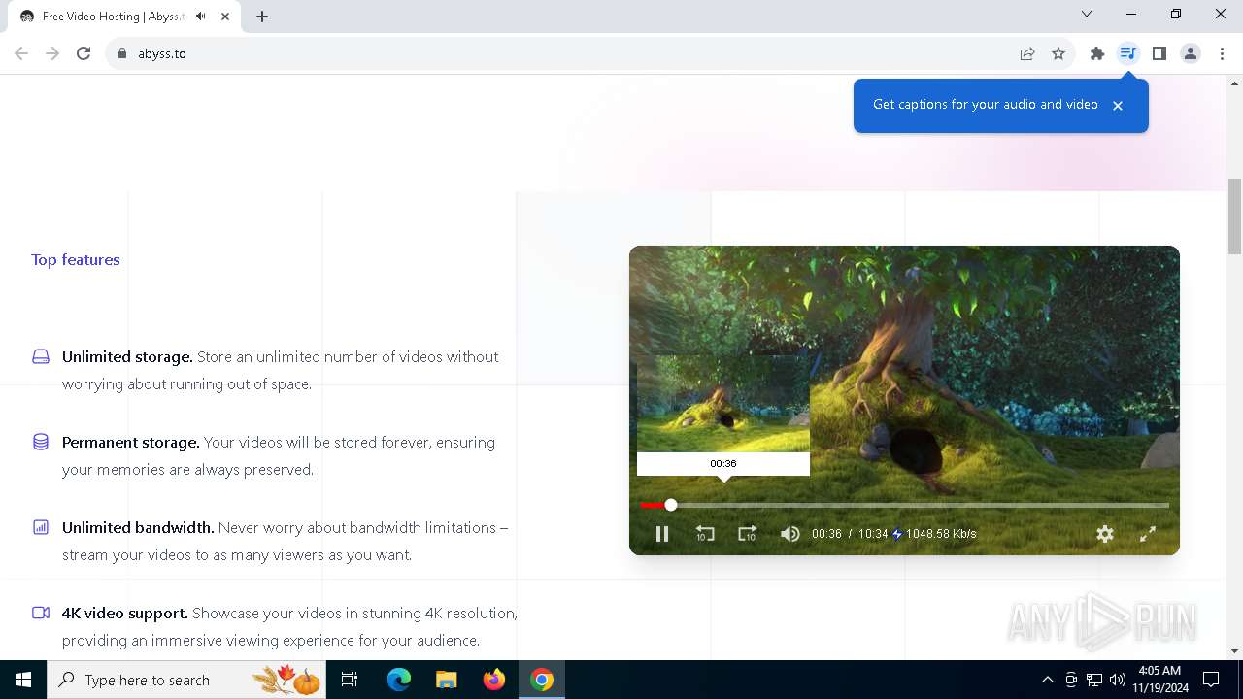Open video player settings gear
Screen dimensions: 1243x699
1105,534
